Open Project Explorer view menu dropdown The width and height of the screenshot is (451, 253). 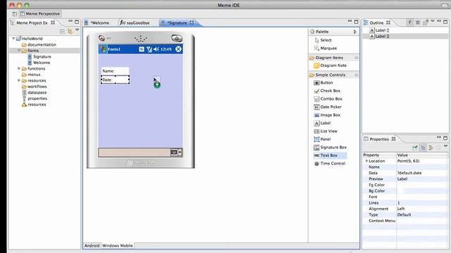coord(77,30)
